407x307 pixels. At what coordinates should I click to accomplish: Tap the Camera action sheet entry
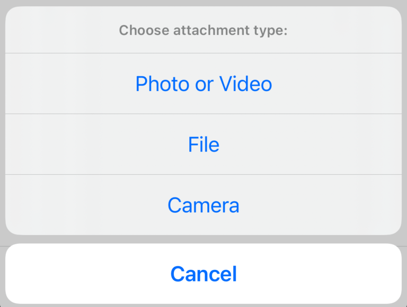coord(203,205)
